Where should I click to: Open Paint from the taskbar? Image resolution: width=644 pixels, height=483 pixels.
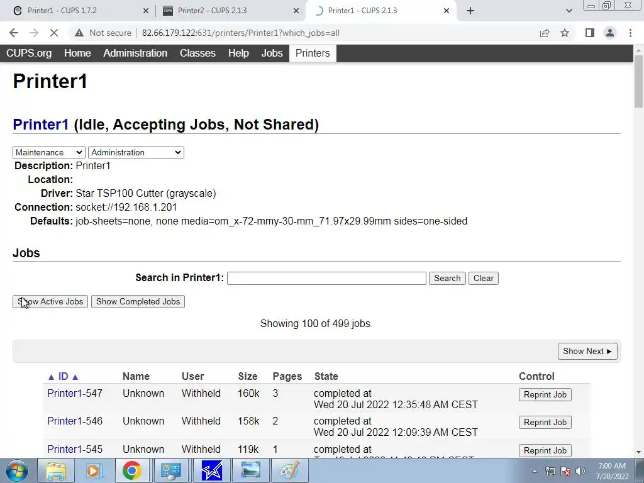click(x=289, y=470)
